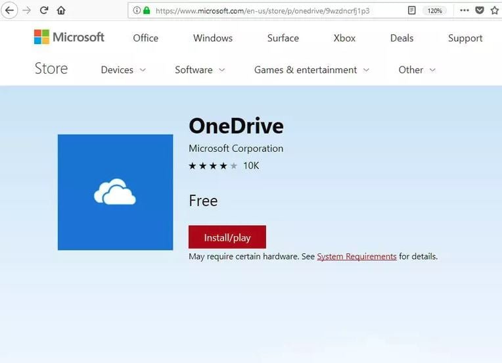Click the Microsoft logo
Viewport: 502px width, 363px height.
tap(69, 37)
